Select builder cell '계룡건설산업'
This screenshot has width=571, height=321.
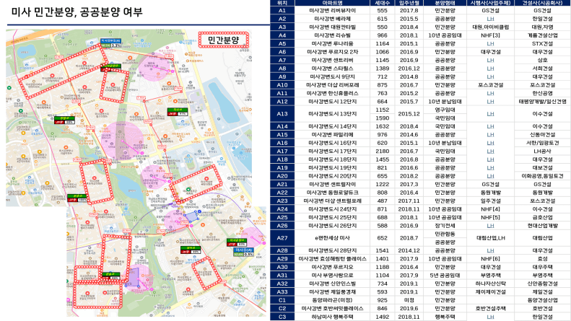point(542,35)
